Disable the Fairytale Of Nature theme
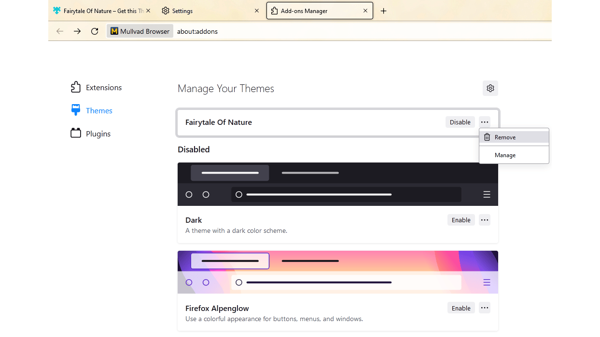 coord(460,122)
